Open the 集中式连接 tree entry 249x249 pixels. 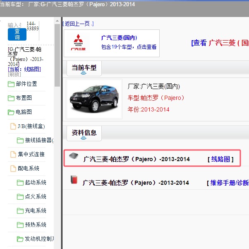pos(31,154)
